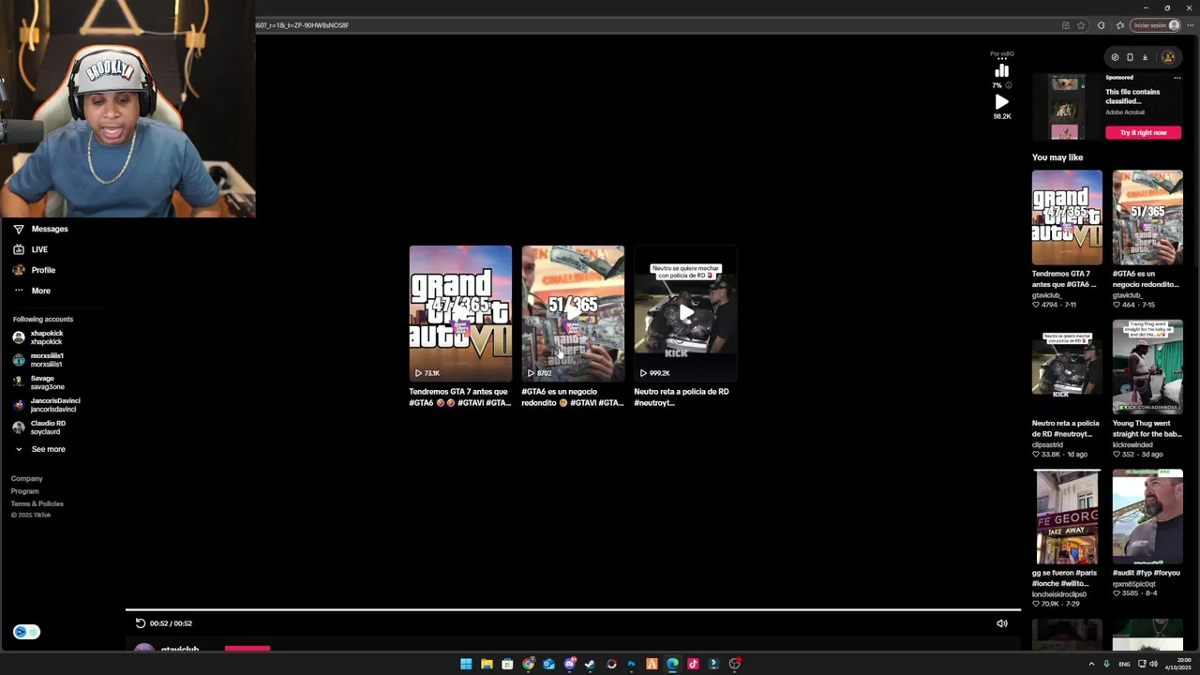Click the Program footer link

click(25, 491)
